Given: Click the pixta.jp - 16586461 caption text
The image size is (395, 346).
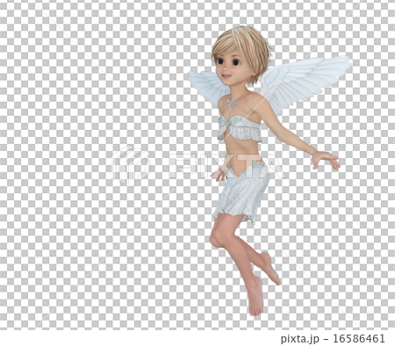Looking at the screenshot, I should (x=333, y=339).
